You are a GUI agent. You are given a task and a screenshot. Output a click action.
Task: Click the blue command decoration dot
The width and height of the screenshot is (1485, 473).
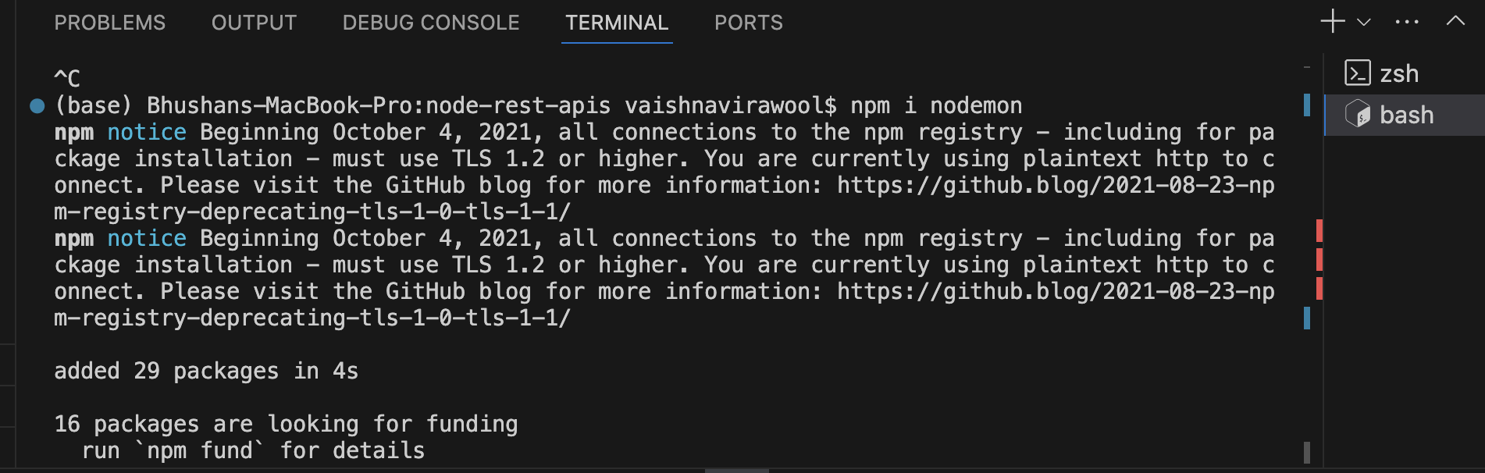37,105
